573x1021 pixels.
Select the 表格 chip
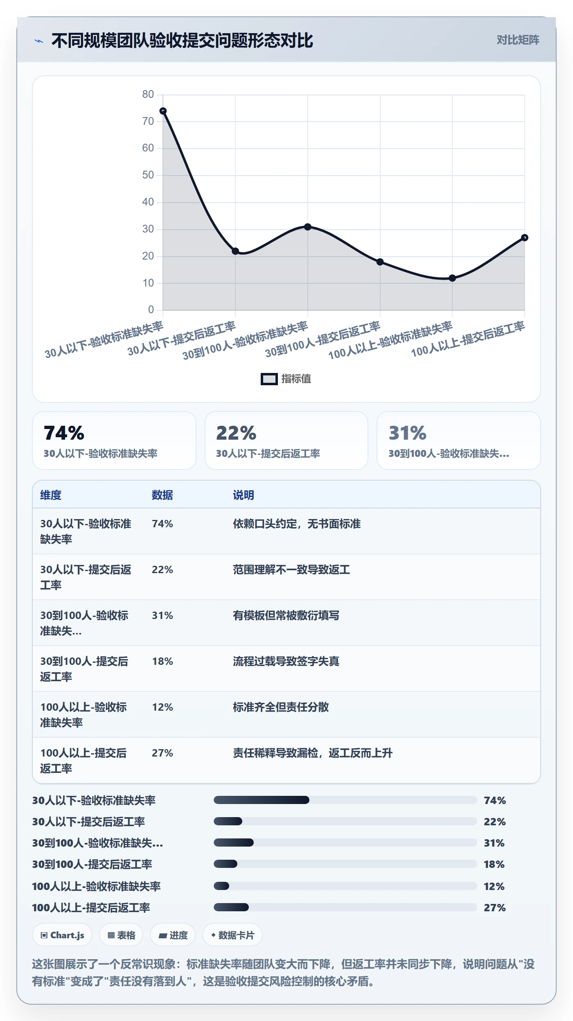[121, 935]
